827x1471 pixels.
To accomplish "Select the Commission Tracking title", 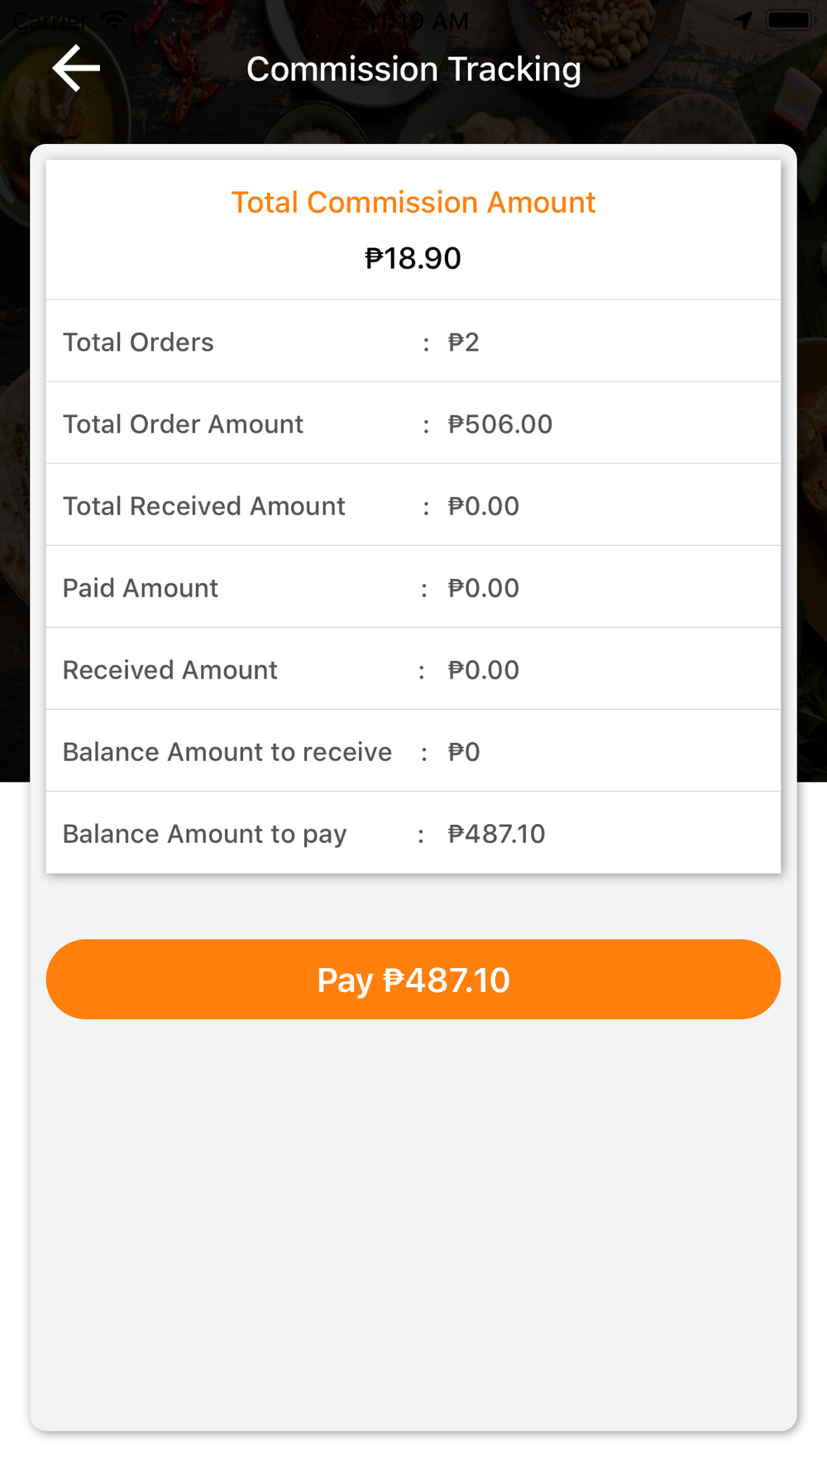I will pos(413,69).
